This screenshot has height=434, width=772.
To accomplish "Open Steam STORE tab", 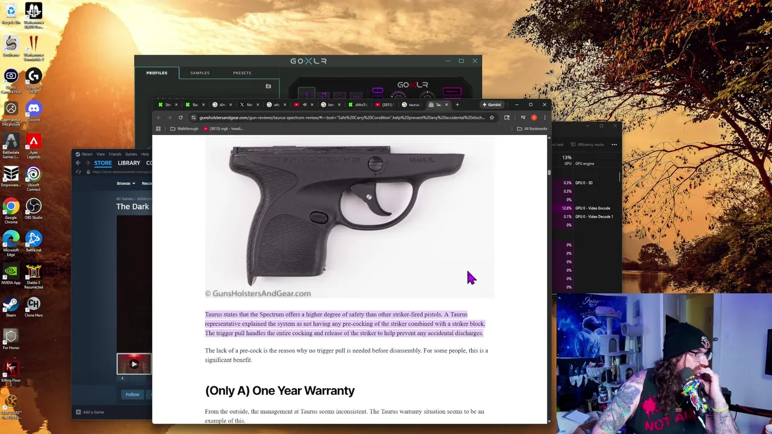I will 103,163.
